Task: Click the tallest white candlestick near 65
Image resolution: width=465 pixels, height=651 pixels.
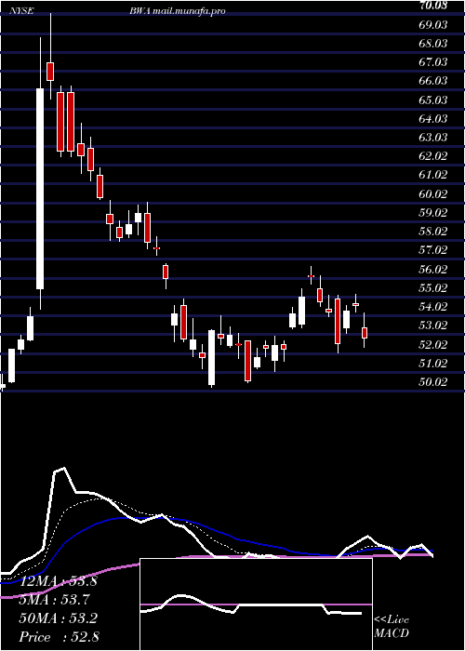Action: 40,189
